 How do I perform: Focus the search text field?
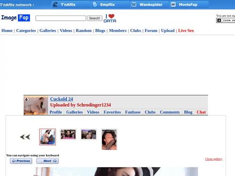pyautogui.click(x=61, y=18)
